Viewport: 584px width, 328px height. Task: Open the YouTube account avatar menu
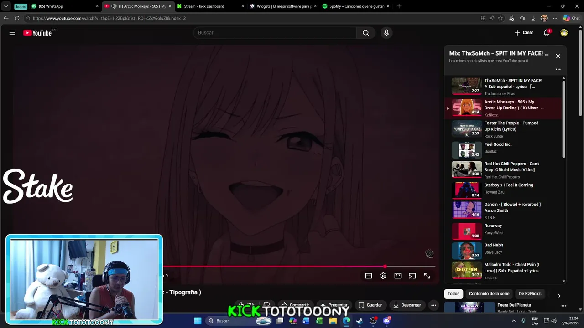pos(564,33)
